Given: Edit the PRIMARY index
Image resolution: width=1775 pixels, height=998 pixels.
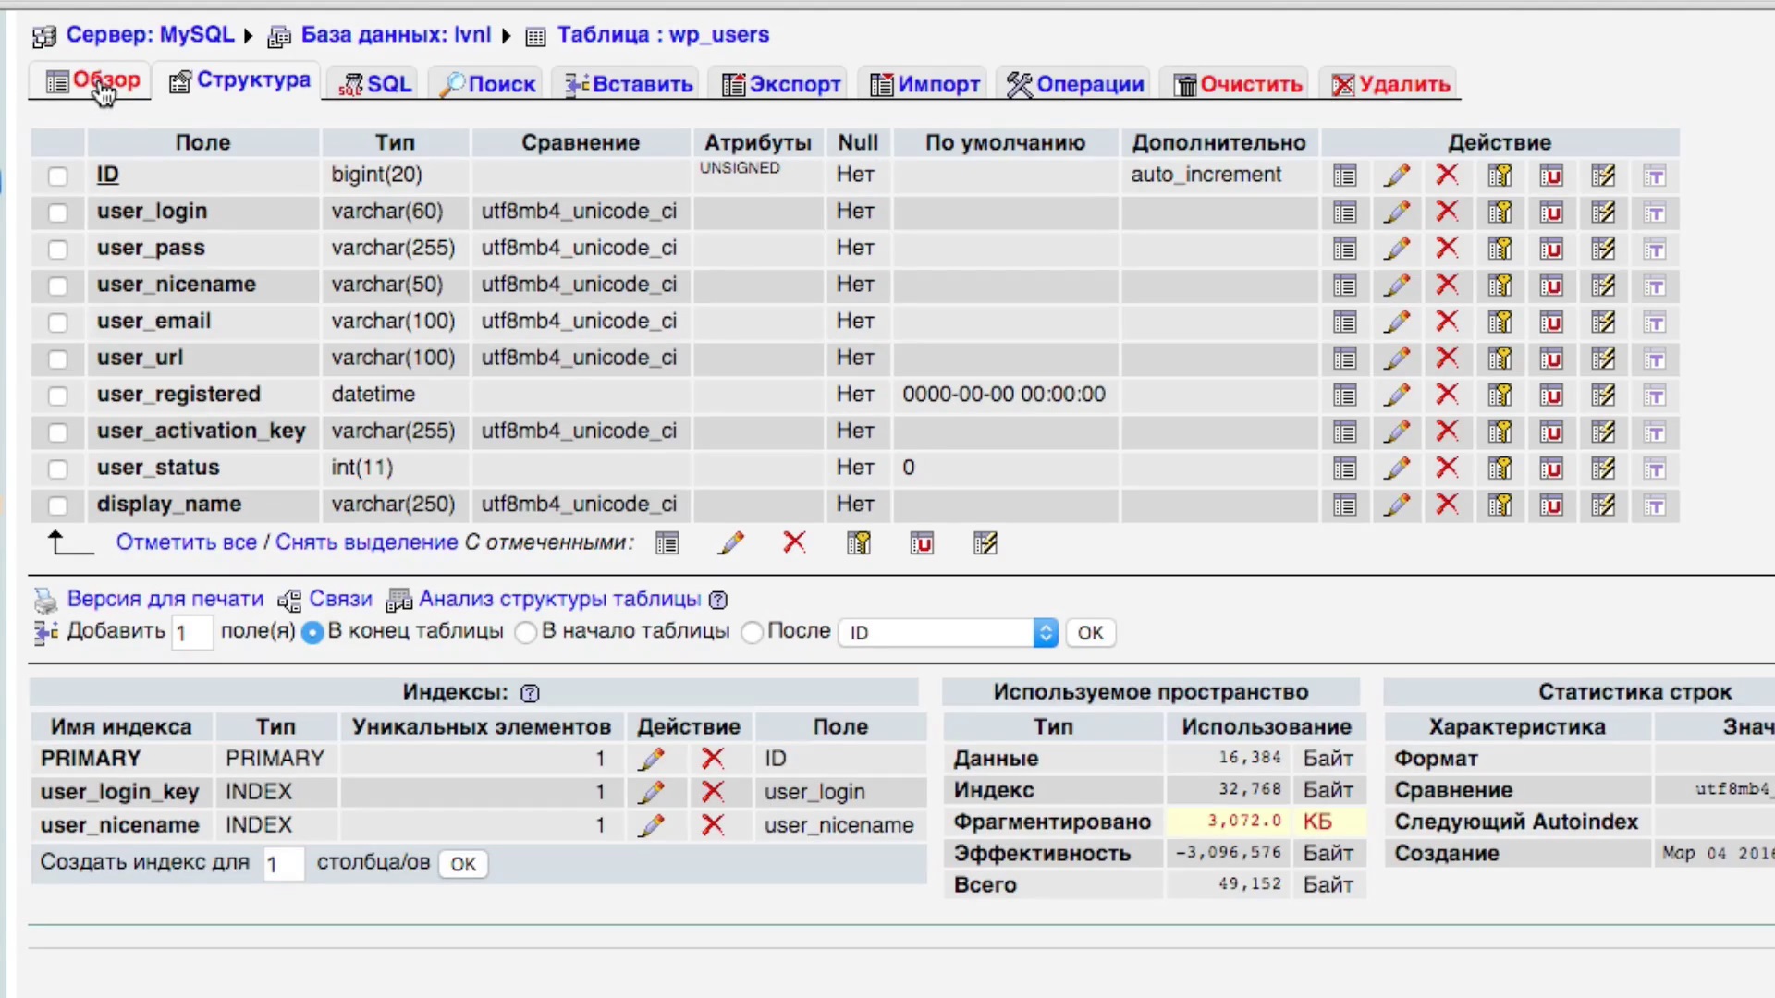Looking at the screenshot, I should 651,759.
